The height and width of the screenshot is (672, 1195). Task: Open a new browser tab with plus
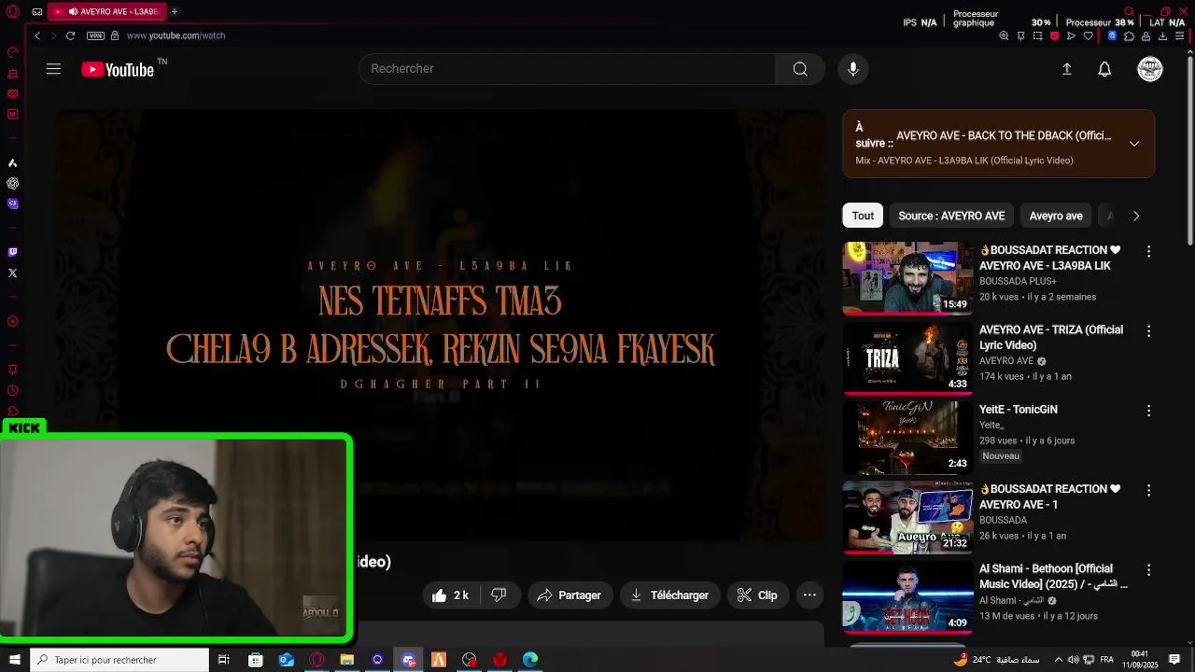tap(174, 11)
